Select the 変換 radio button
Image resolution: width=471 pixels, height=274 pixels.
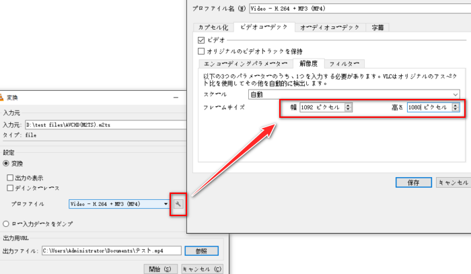pos(5,164)
